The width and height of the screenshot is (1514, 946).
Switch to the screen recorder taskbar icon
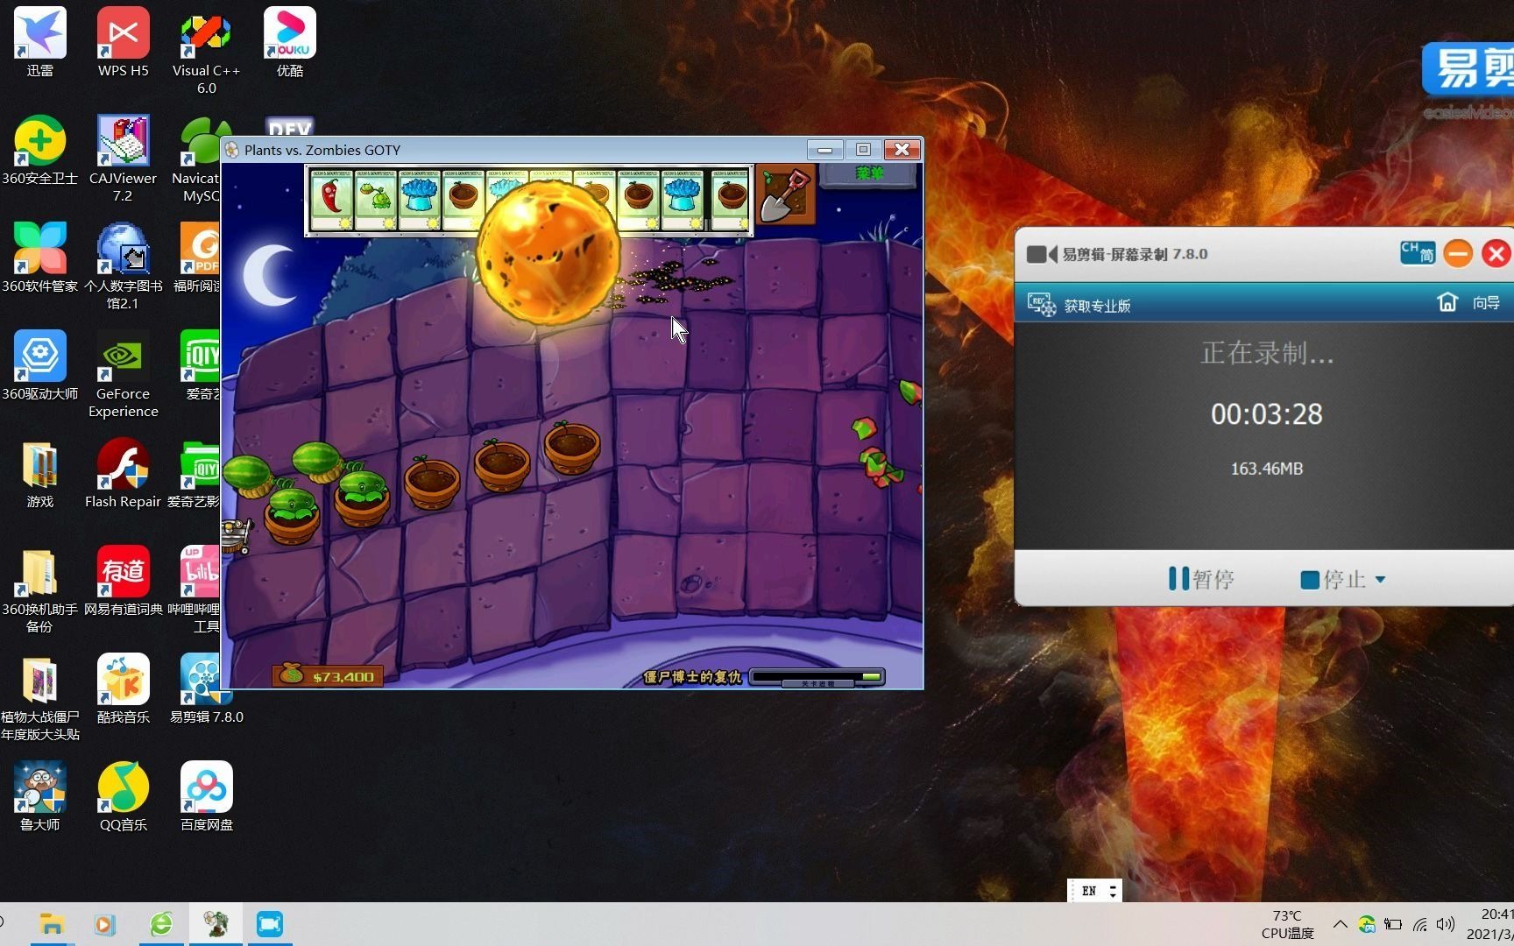(270, 924)
